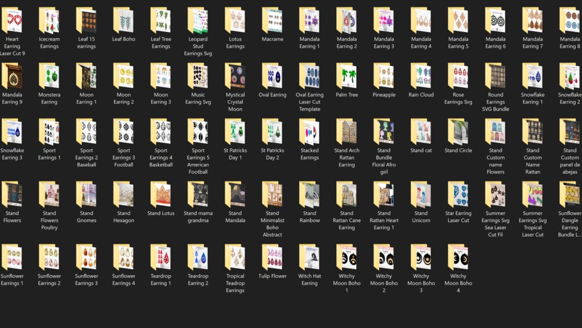Open the Round Earrings SVG Bundle folder
Viewport: 582px width, 328px height.
pyautogui.click(x=495, y=76)
